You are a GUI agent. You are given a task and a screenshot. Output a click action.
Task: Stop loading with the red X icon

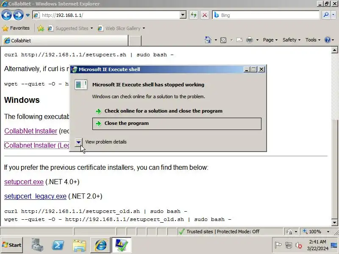tap(205, 15)
